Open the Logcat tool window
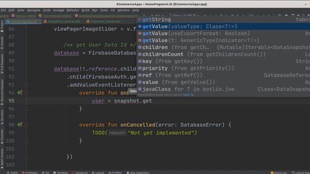This screenshot has width=310, height=174. [98, 173]
